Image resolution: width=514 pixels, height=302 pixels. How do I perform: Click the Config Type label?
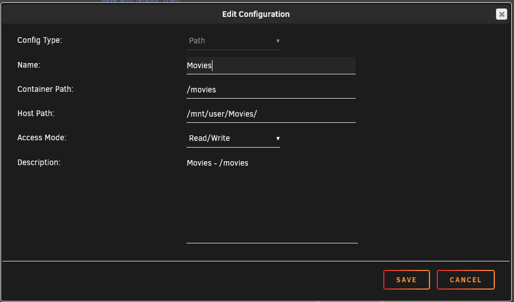point(39,40)
